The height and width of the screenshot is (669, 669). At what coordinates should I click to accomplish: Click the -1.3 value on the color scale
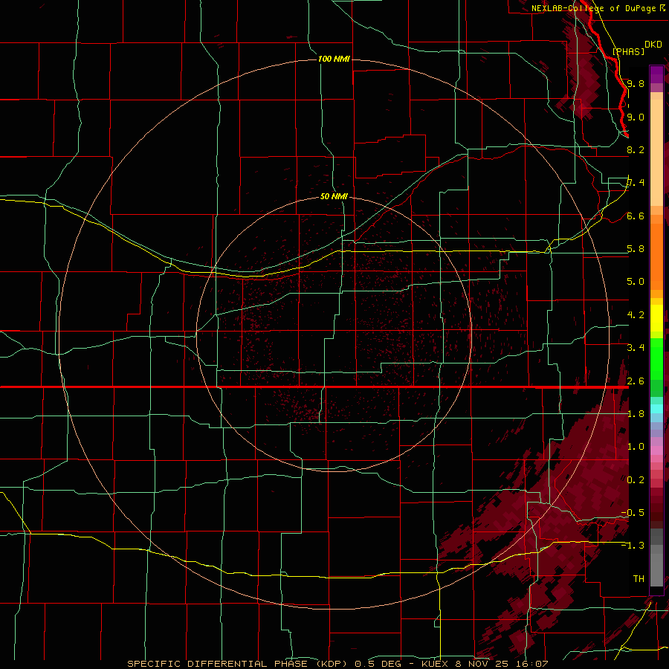tap(633, 546)
